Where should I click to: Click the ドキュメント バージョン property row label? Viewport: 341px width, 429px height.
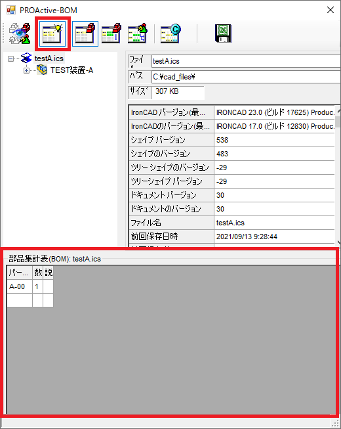coord(171,195)
